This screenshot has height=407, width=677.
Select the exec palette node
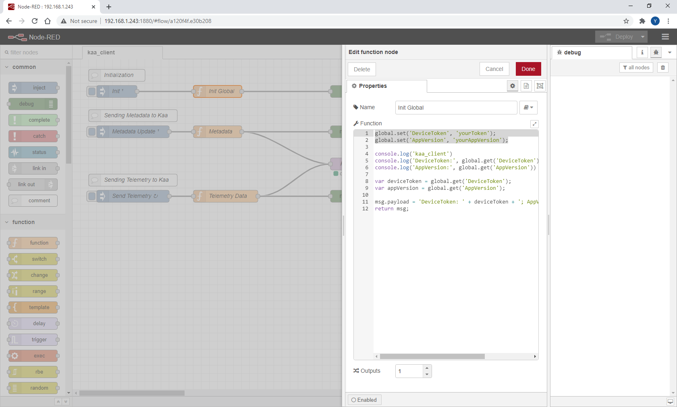[x=33, y=356]
